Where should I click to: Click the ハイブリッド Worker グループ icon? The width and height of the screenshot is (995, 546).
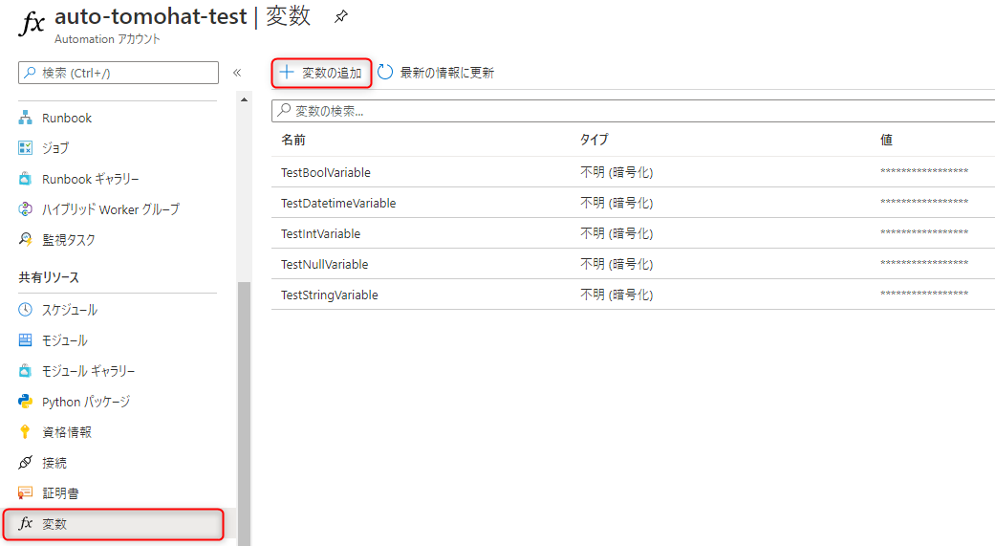point(26,208)
